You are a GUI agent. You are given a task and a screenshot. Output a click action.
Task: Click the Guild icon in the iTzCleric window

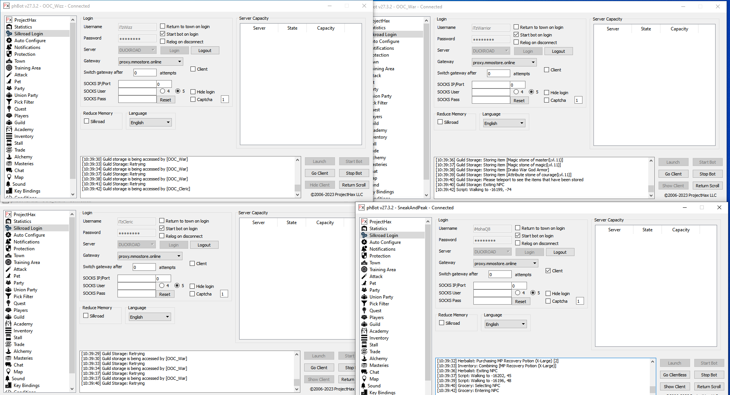[8, 317]
